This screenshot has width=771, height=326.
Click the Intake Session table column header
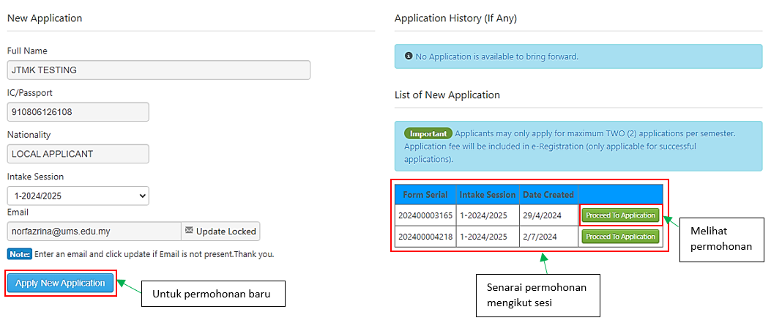pyautogui.click(x=487, y=195)
